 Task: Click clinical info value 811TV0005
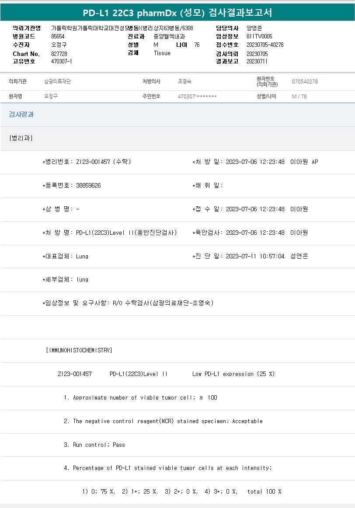(x=259, y=36)
